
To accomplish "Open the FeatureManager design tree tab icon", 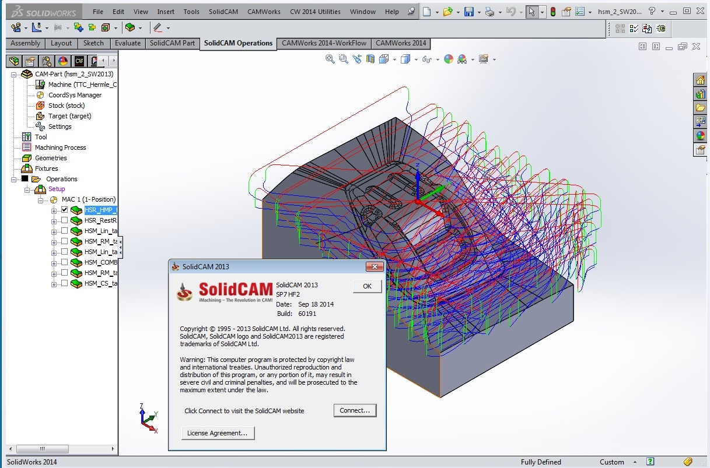I will [14, 61].
